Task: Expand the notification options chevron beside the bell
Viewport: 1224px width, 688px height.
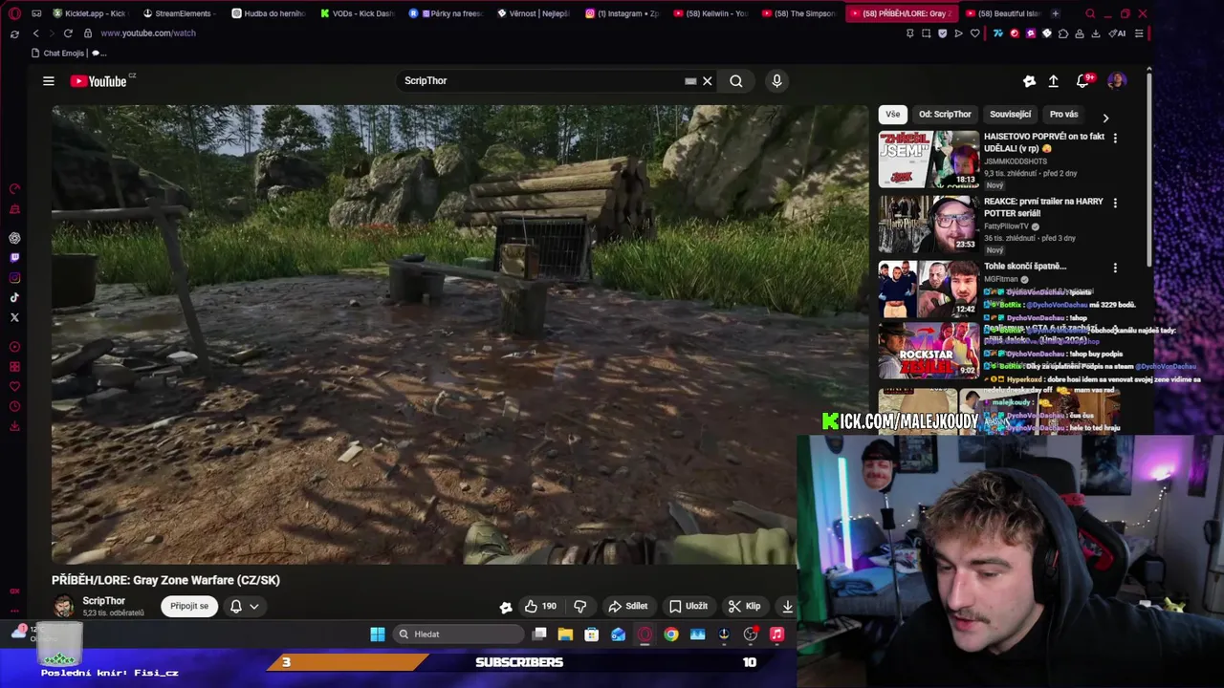Action: click(x=254, y=606)
